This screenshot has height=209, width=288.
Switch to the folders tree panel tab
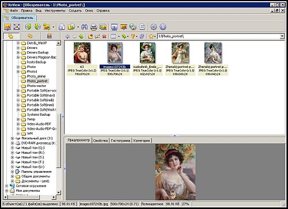[x=11, y=36]
